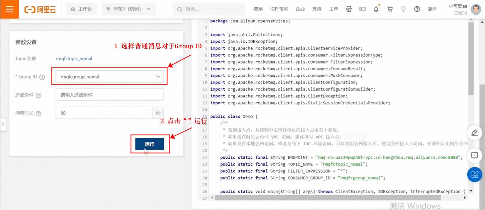This screenshot has height=210, width=485.
Task: Click the 消费时长 help icon
Action: [x=39, y=114]
